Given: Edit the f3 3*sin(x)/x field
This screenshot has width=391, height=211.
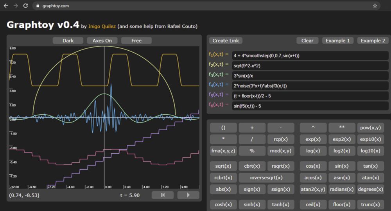Looking at the screenshot, I should [x=310, y=76].
